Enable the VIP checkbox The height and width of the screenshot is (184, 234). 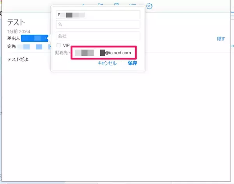coord(58,45)
